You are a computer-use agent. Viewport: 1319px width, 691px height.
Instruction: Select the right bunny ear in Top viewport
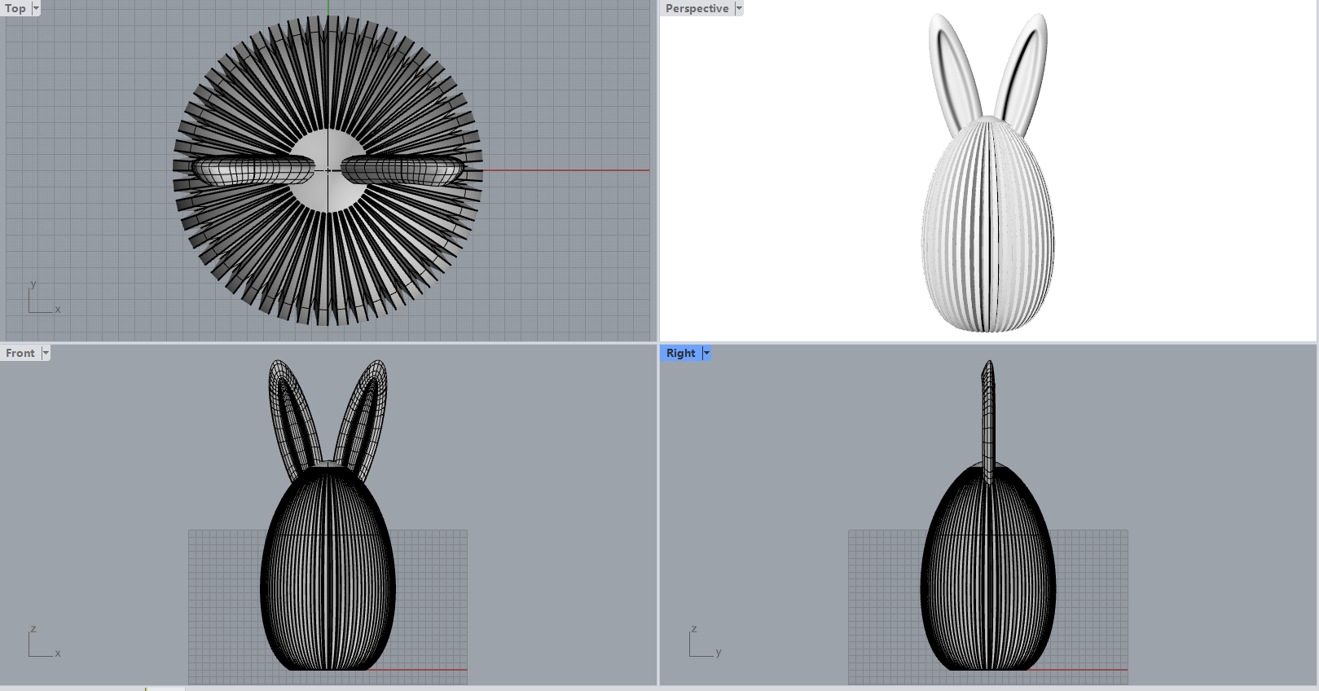tap(402, 170)
